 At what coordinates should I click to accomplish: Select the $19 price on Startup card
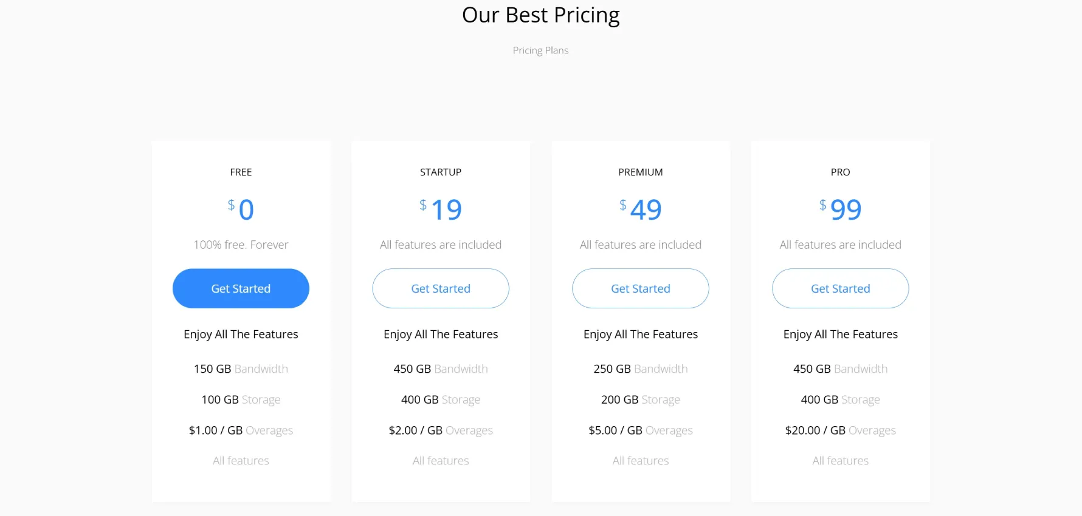tap(441, 209)
